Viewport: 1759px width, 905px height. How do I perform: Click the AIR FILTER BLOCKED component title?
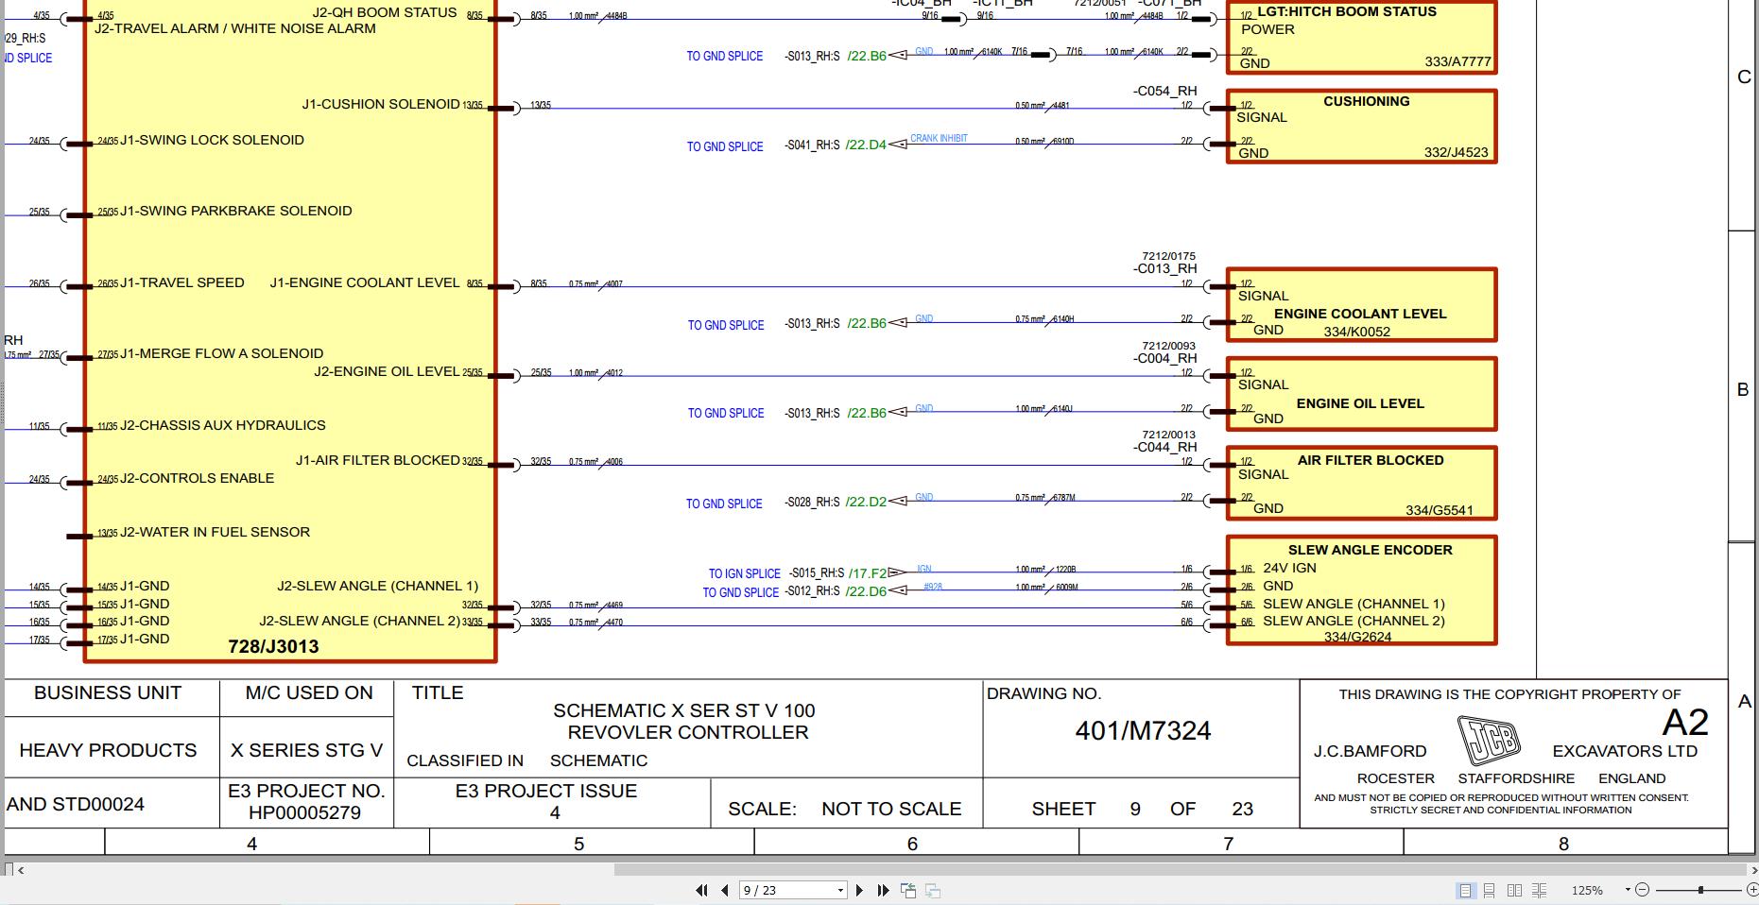coord(1371,460)
